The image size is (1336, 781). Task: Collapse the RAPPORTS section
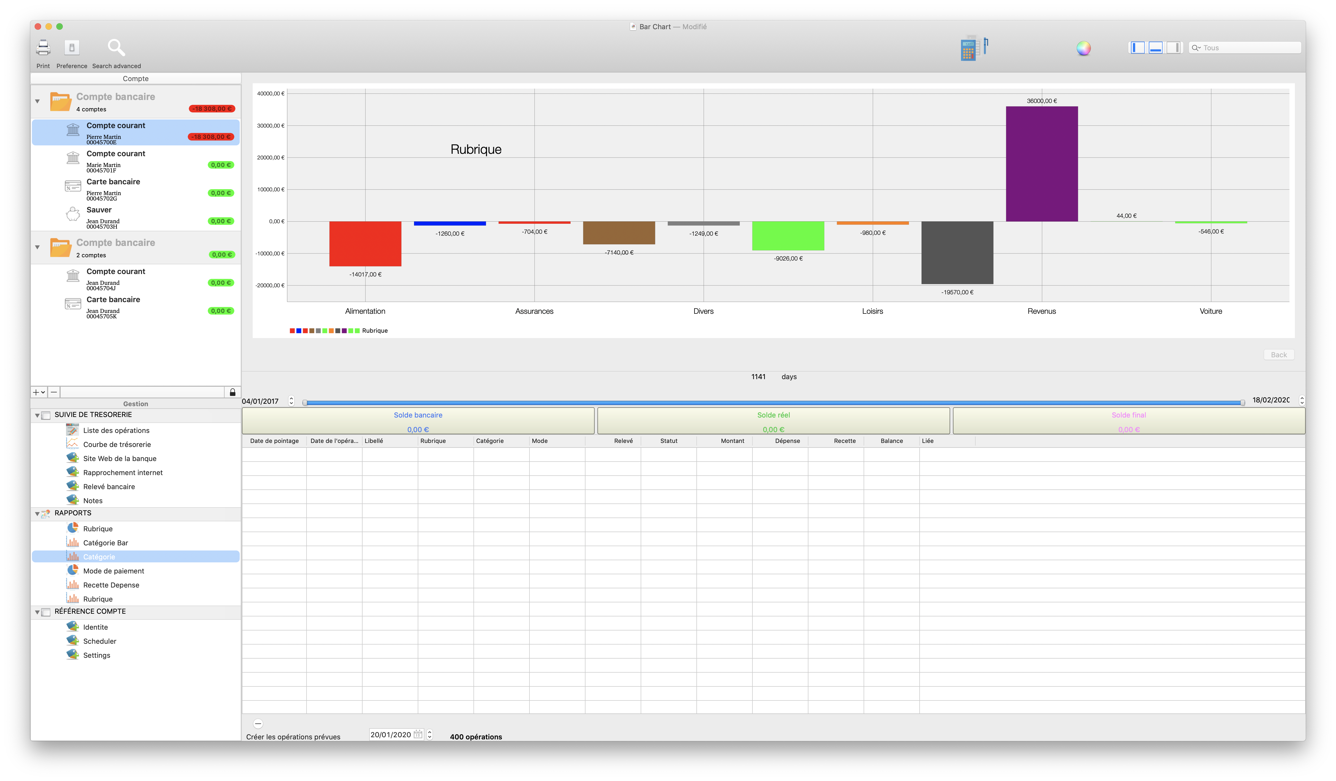point(37,514)
